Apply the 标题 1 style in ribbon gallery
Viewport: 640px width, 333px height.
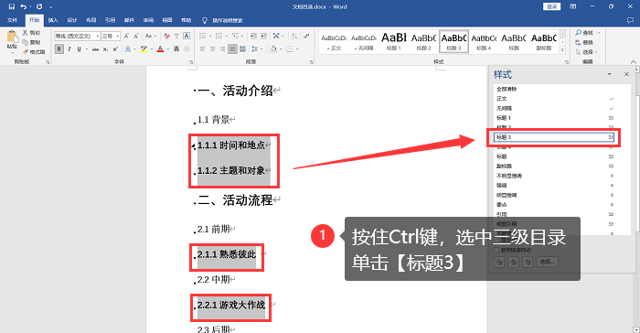(393, 41)
